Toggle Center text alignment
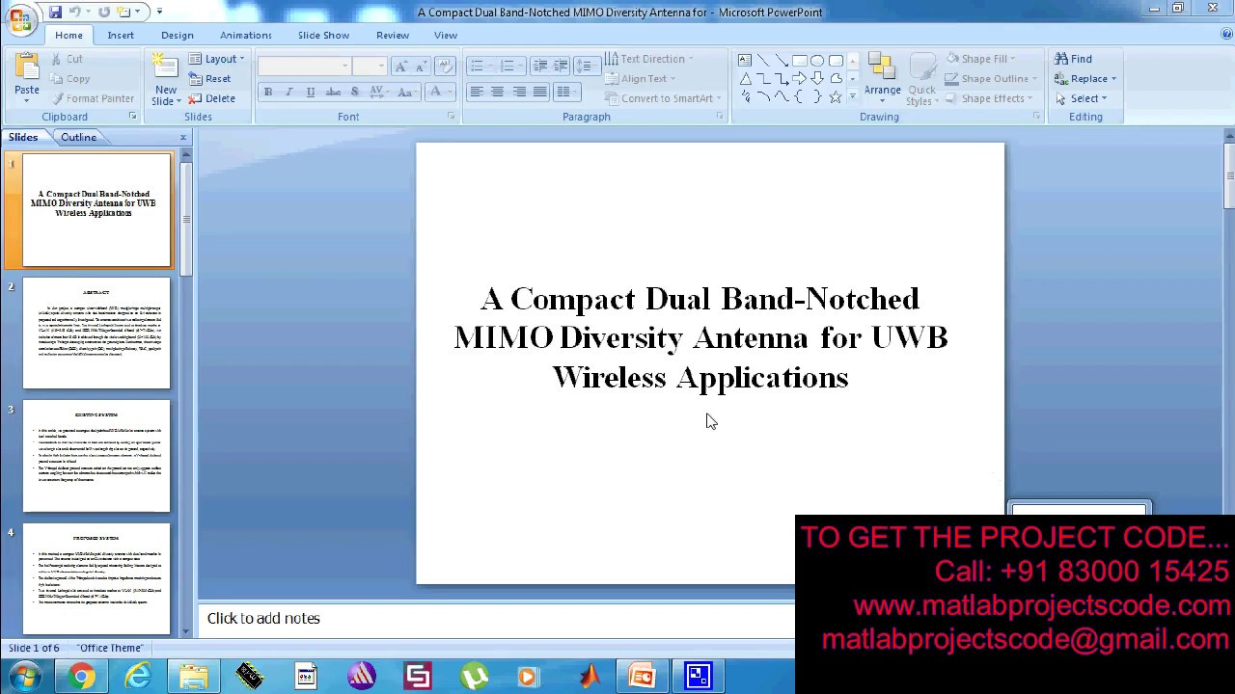Image resolution: width=1235 pixels, height=694 pixels. tap(497, 92)
